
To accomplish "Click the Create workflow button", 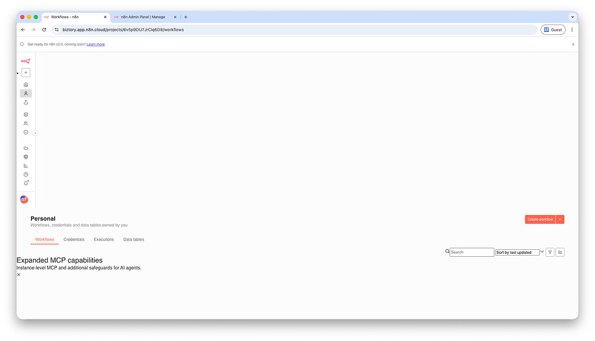I will coord(539,219).
